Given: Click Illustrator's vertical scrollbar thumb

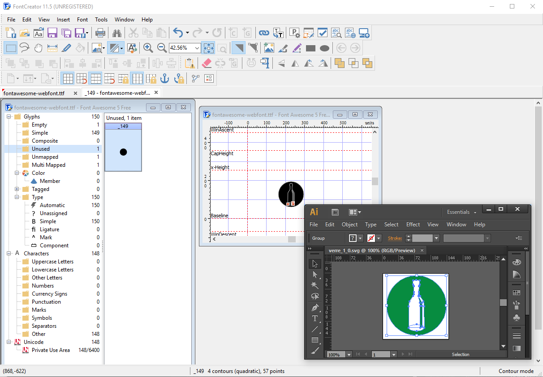Looking at the screenshot, I should coord(503,303).
